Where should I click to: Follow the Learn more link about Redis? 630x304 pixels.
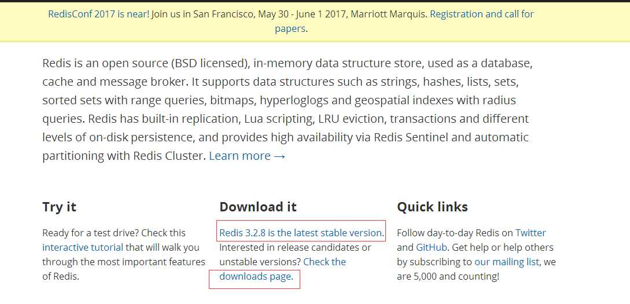(x=240, y=156)
